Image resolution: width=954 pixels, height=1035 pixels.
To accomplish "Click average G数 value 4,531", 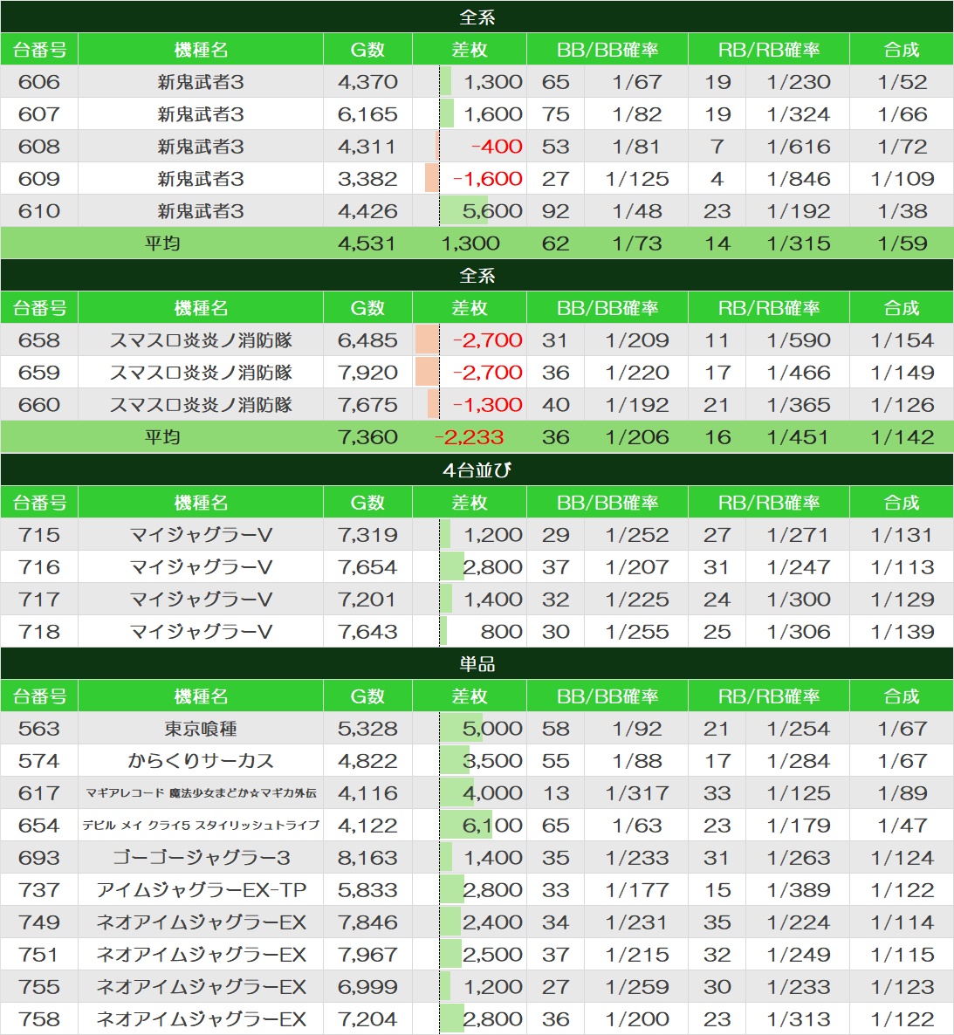I will pos(367,243).
